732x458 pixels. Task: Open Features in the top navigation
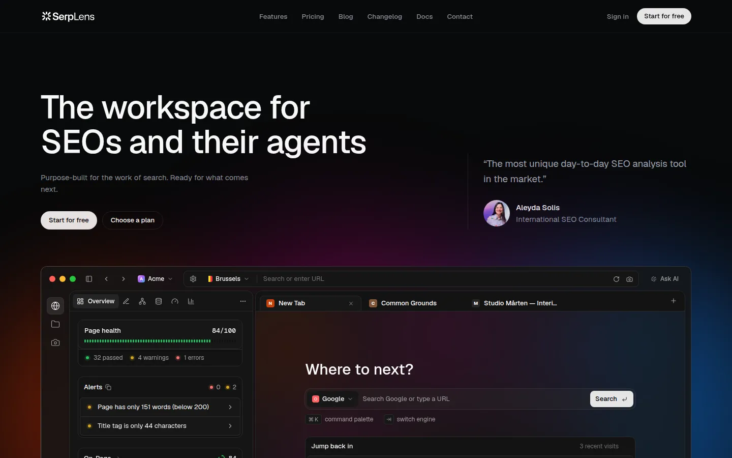click(273, 16)
